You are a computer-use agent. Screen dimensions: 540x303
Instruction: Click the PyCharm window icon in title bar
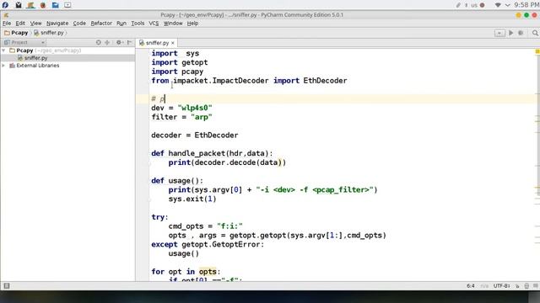pyautogui.click(x=6, y=15)
